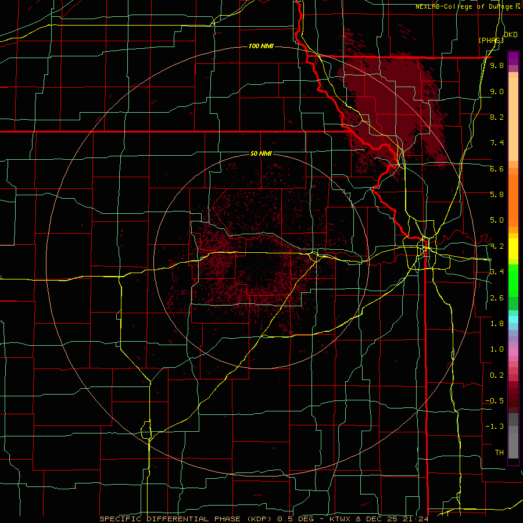This screenshot has height=523, width=523.
Task: Click the 100 NMI range ring label
Action: [261, 46]
